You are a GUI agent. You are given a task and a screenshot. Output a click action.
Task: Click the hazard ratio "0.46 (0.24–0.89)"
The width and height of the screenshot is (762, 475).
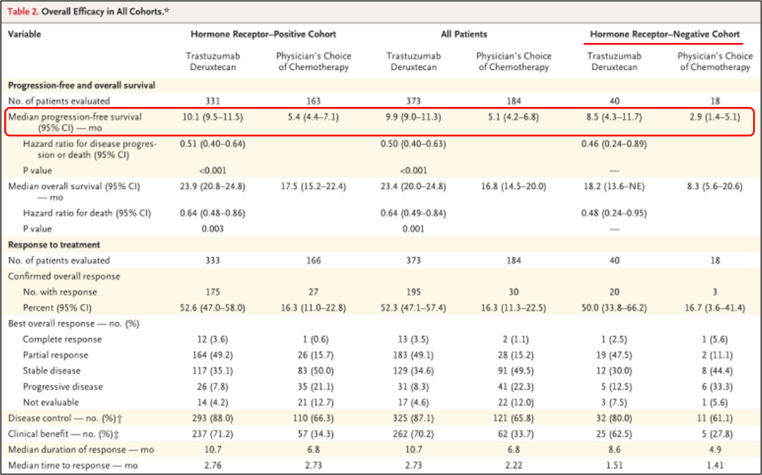[615, 144]
